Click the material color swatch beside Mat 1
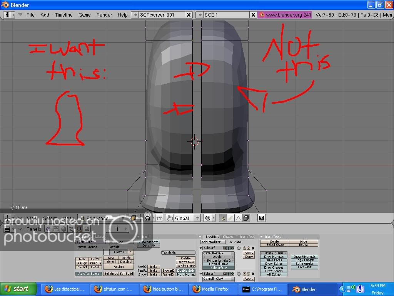Viewport: 394px width, 296px height. 106,252
